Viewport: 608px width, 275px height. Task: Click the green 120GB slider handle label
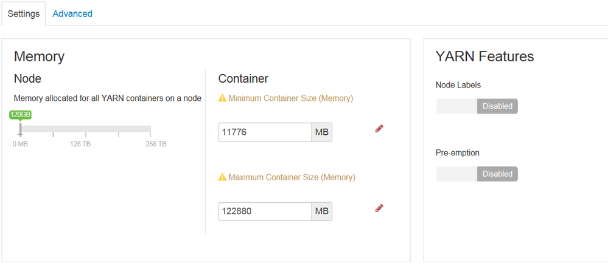[x=20, y=114]
